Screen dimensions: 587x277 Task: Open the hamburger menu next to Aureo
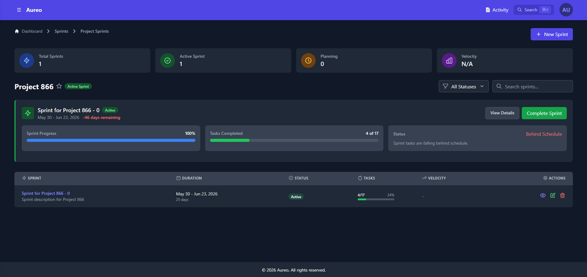pyautogui.click(x=19, y=10)
